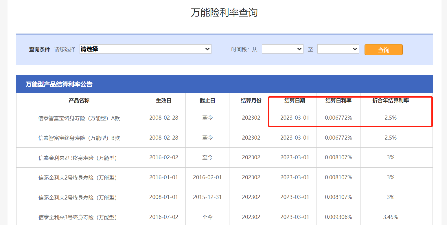Click 2016-01-01 effective date cell
The height and width of the screenshot is (225, 447).
point(164,177)
